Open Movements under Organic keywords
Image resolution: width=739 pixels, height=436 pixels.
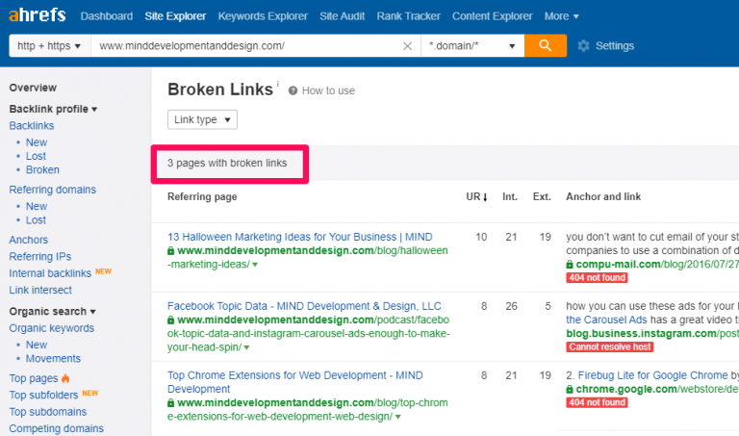point(53,359)
